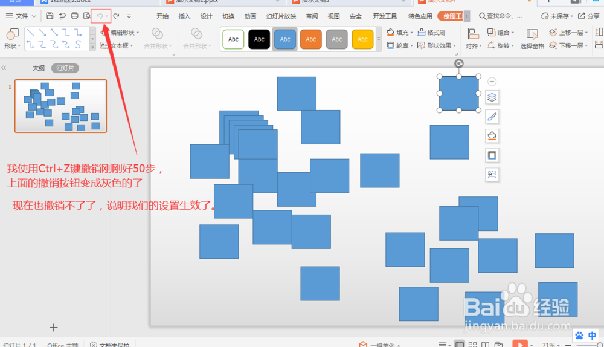
Task: Click the outline icon in floating toolbar
Action: click(x=492, y=155)
